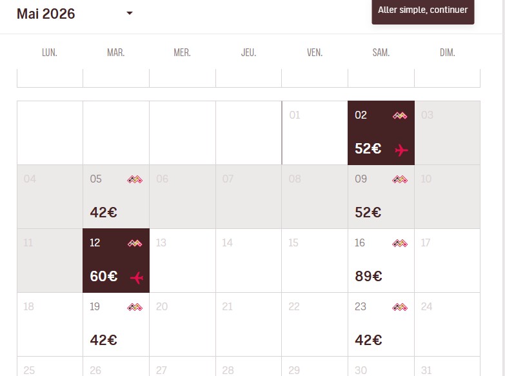The width and height of the screenshot is (505, 376).
Task: Click the airline logo on May 12
Action: tap(135, 243)
